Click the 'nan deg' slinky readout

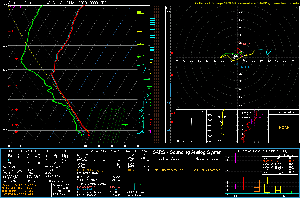click(200, 112)
